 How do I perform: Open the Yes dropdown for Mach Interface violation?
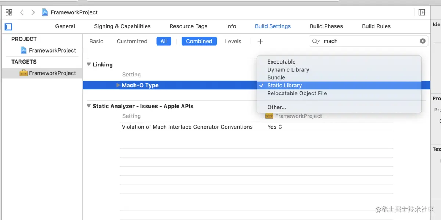pos(275,127)
